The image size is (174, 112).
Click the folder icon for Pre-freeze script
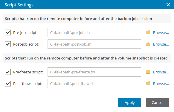tap(148, 72)
